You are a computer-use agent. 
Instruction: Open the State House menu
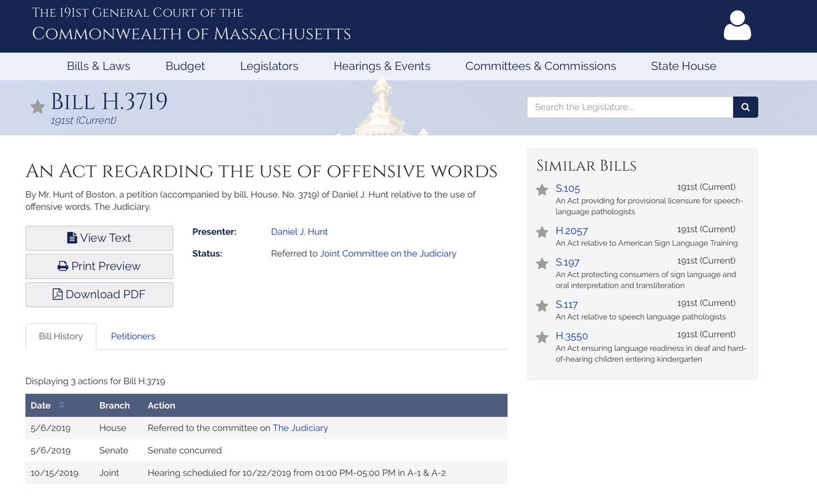tap(684, 66)
